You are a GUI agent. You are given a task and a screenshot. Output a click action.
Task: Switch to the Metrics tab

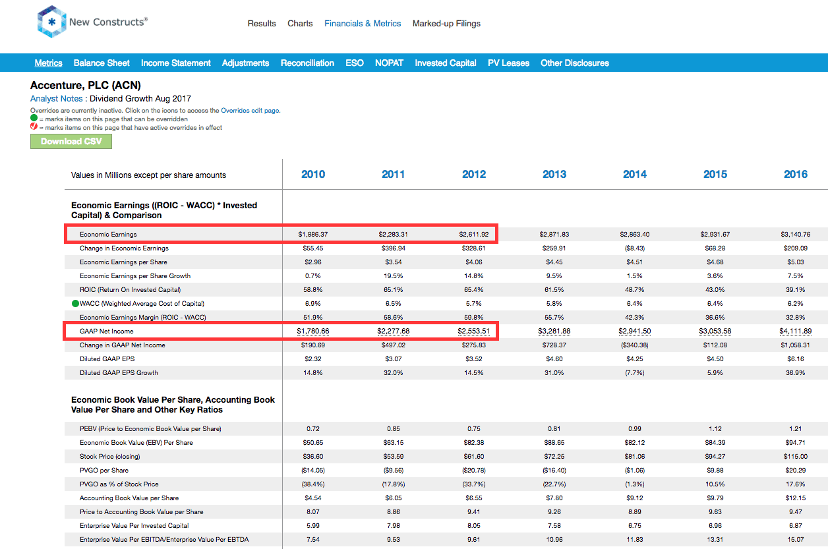[49, 63]
